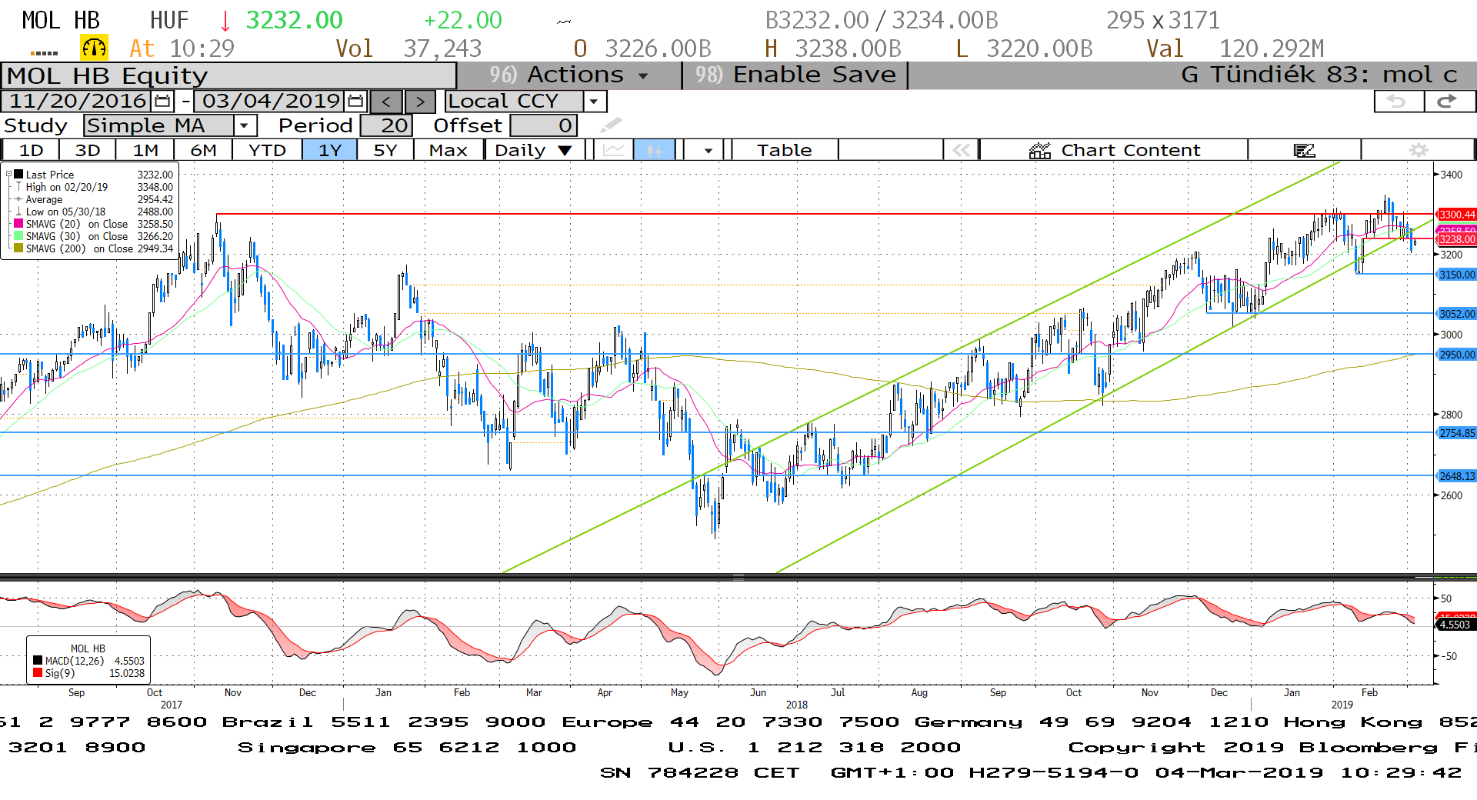Select the 1D range tab
The image size is (1477, 800).
pos(31,150)
